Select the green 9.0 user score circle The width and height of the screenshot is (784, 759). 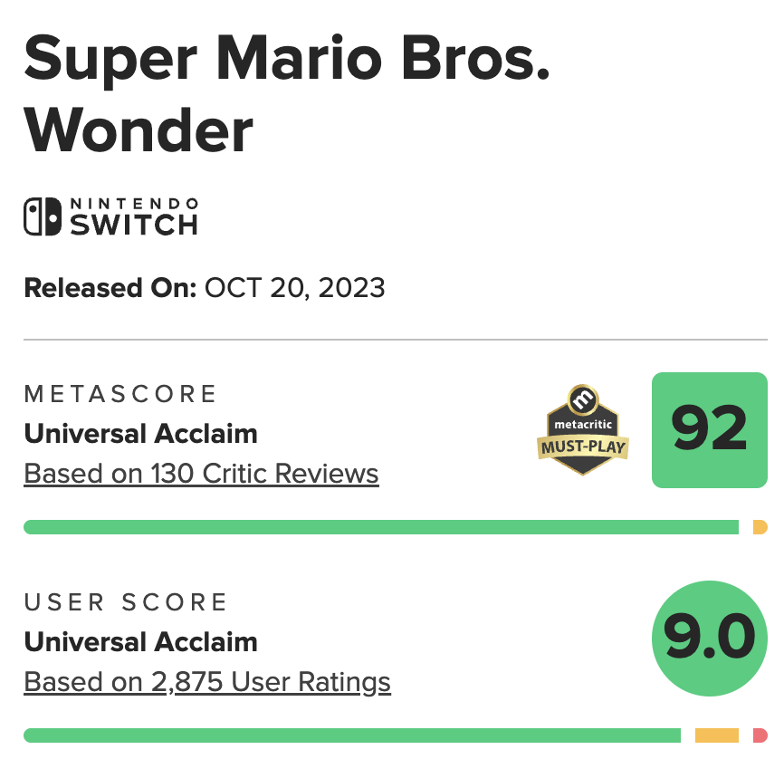tap(710, 639)
